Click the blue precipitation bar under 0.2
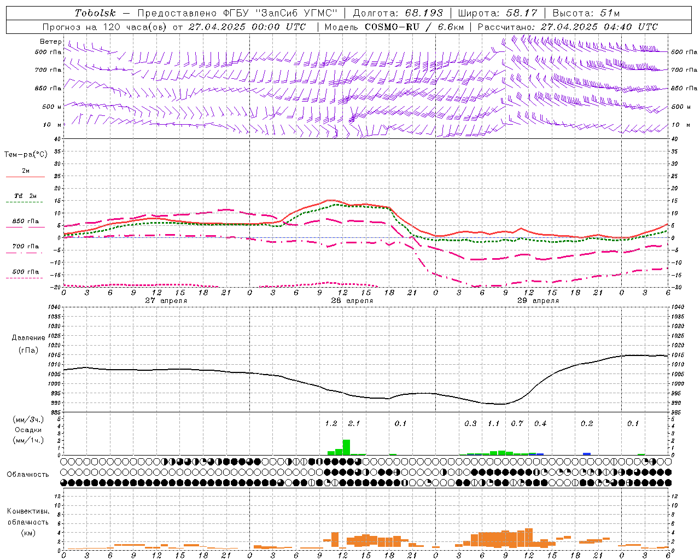This screenshot has height=560, width=700. click(x=587, y=454)
